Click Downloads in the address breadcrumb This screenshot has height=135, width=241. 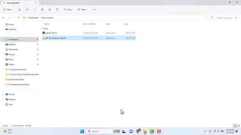point(33,18)
